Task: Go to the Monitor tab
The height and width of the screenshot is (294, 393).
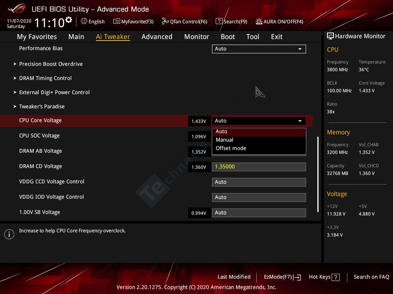Action: tap(196, 37)
